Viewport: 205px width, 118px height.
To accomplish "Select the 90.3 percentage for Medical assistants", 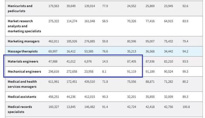I will click(x=105, y=97).
